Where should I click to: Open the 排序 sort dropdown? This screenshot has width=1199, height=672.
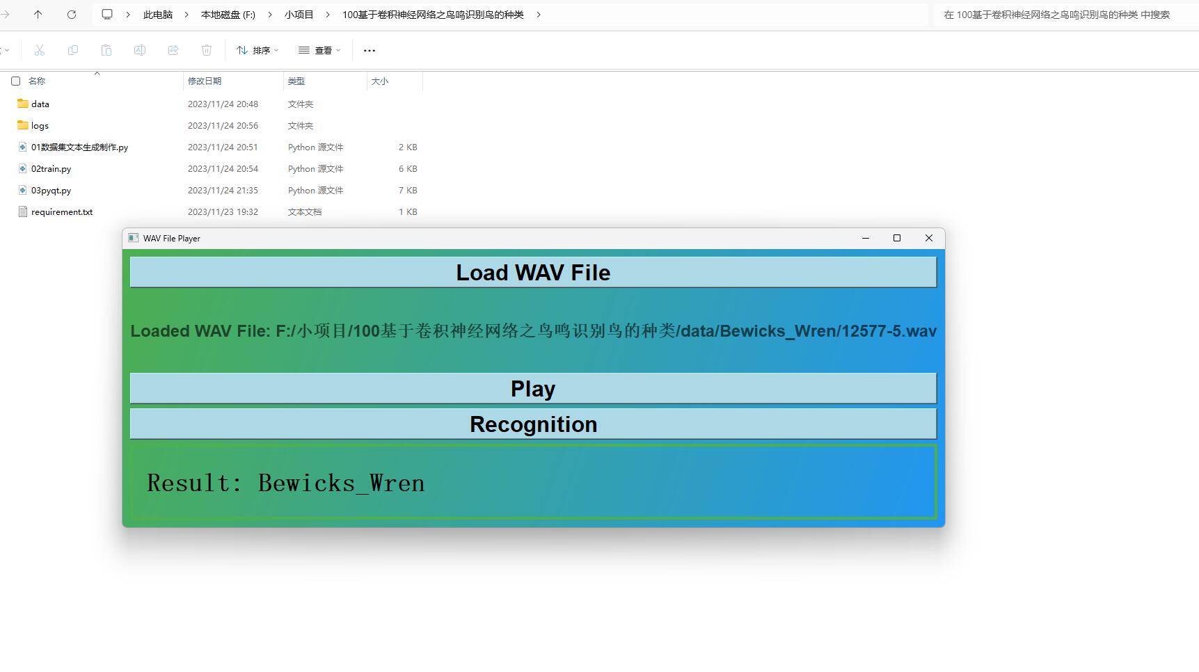[x=257, y=50]
